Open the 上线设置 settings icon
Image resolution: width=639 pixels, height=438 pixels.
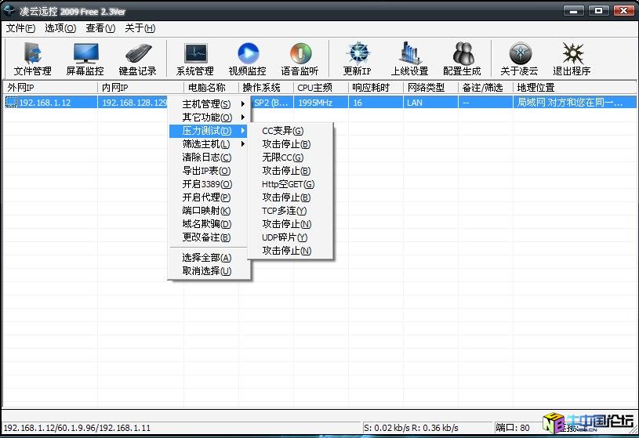click(409, 58)
